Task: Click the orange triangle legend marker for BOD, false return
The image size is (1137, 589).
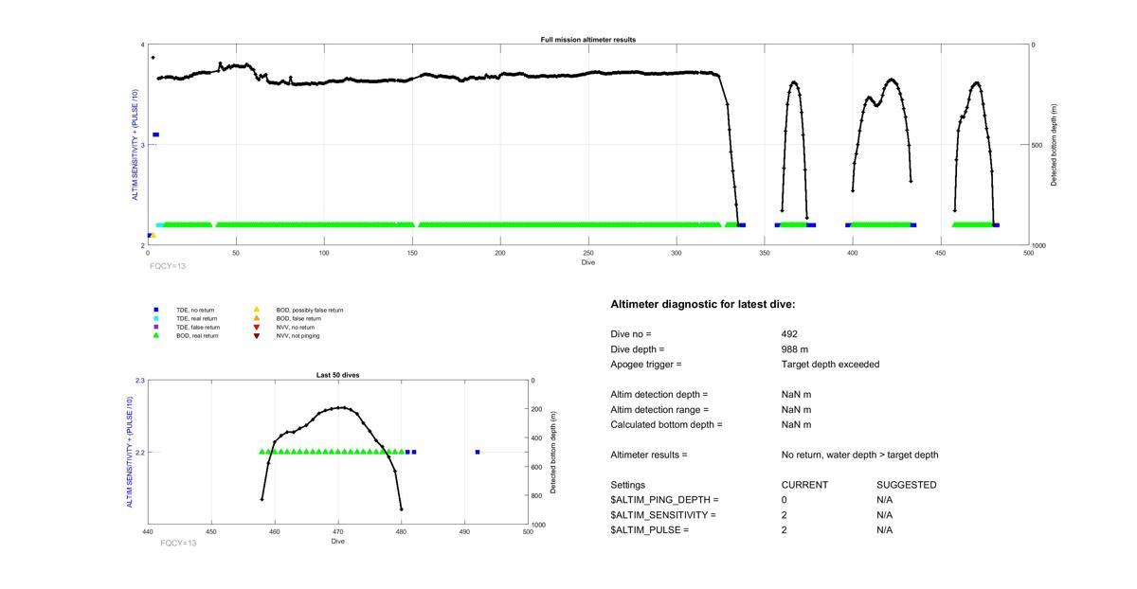Action: click(256, 318)
